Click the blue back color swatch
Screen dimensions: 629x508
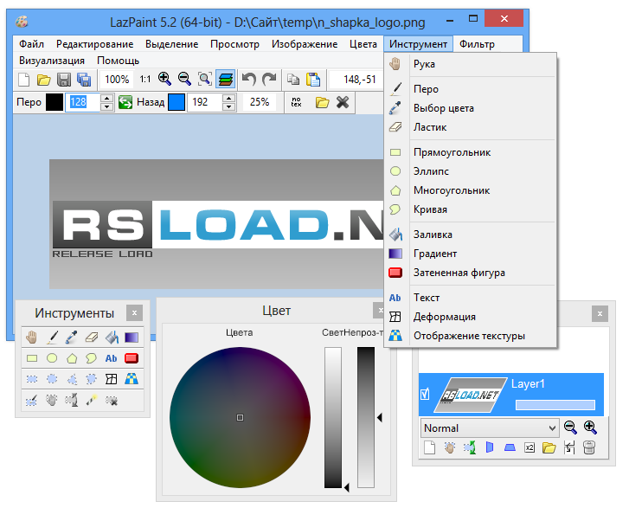pos(177,102)
